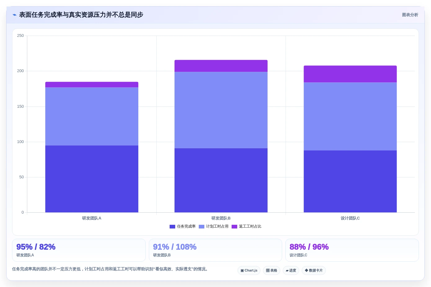The height and width of the screenshot is (287, 431).
Task: Click the chart title 表面任务完成率与真实资源压力并不总是同步
Action: click(81, 15)
